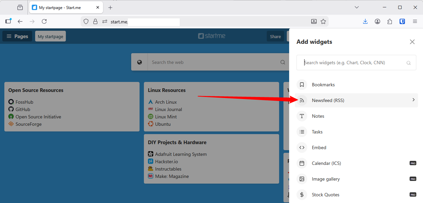Open the Open Source Initiative link
Image resolution: width=423 pixels, height=203 pixels.
(x=38, y=117)
